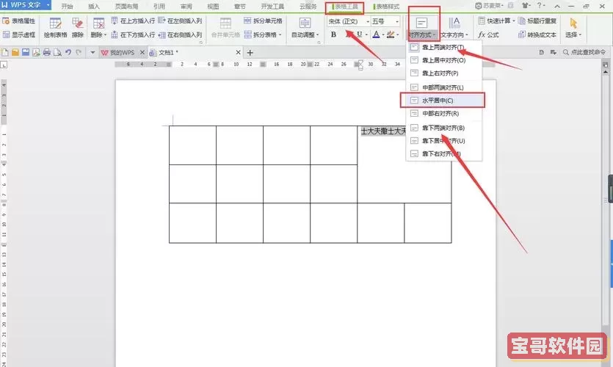Viewport: 613px width, 367px height.
Task: Choose 靠上右对齐(P) alignment option
Action: tap(443, 73)
